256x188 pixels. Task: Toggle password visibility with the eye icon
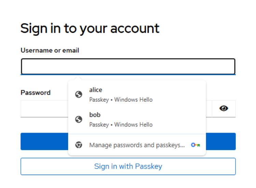(224, 109)
